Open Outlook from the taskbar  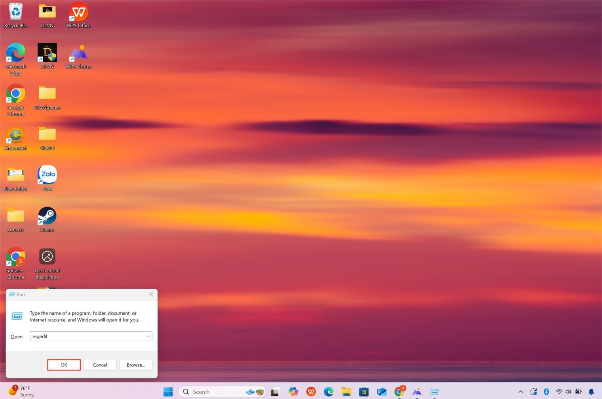pos(381,391)
